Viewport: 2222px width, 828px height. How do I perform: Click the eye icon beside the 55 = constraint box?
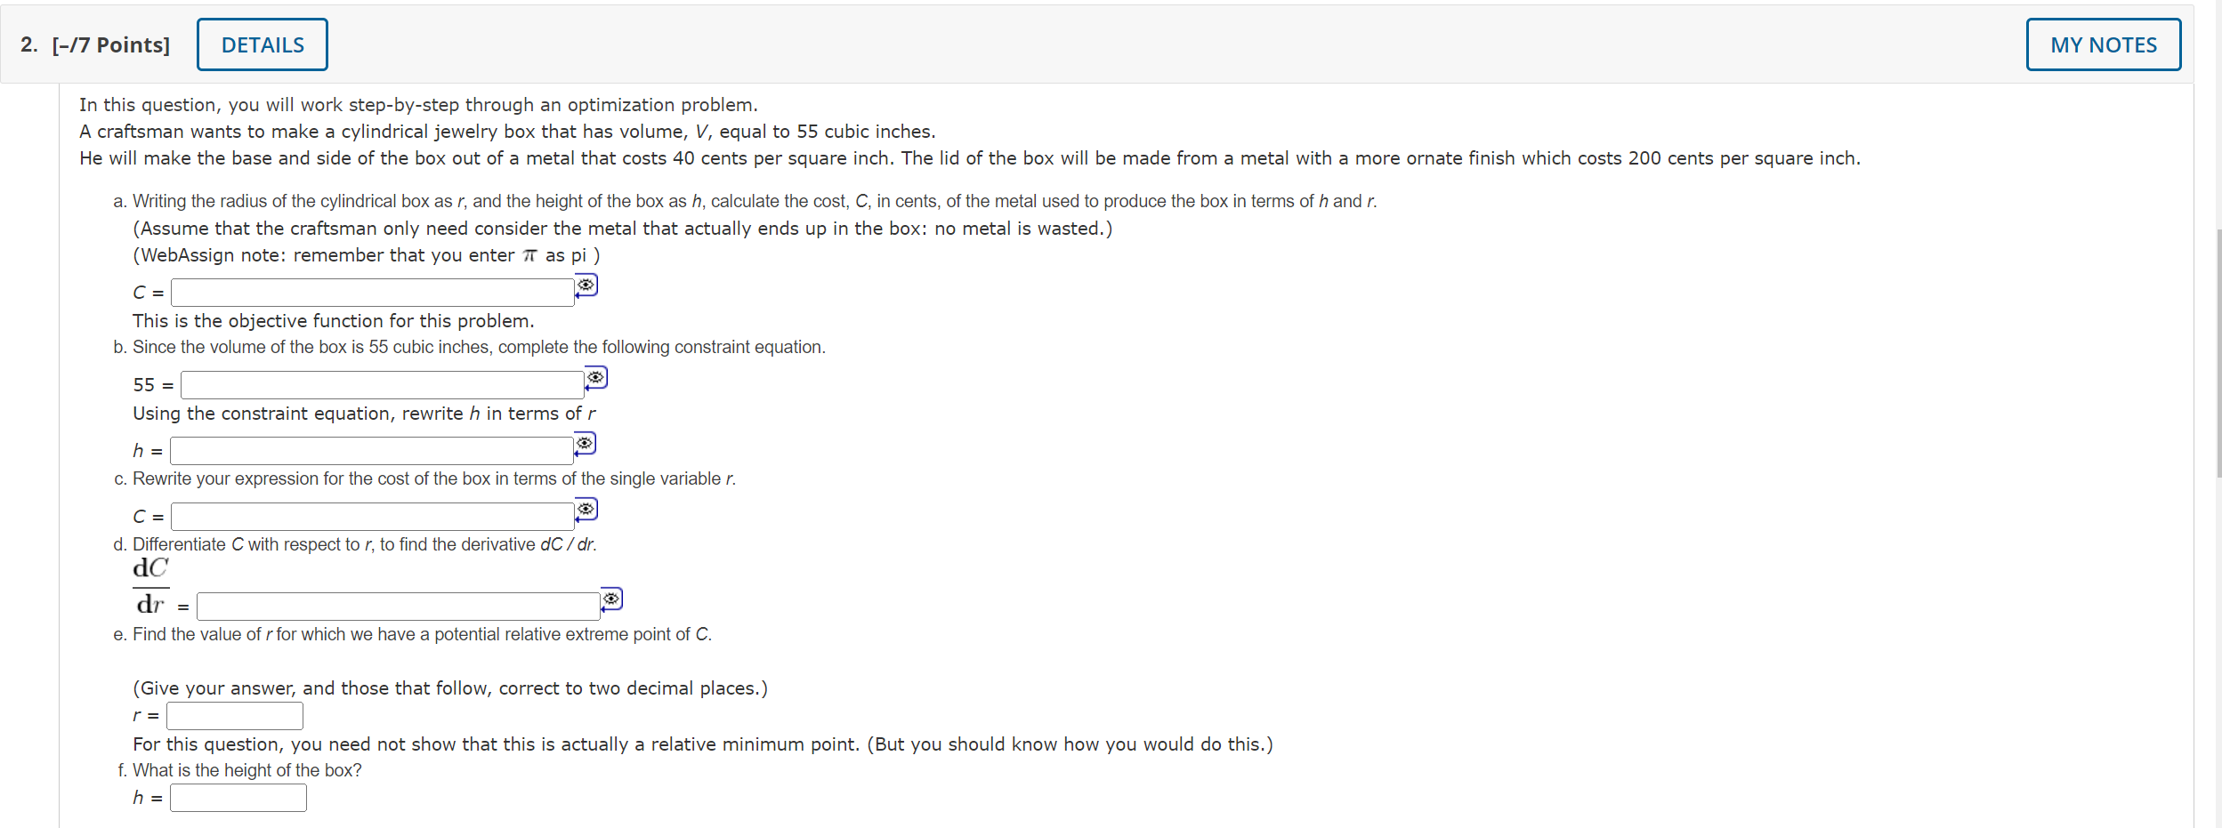click(597, 377)
